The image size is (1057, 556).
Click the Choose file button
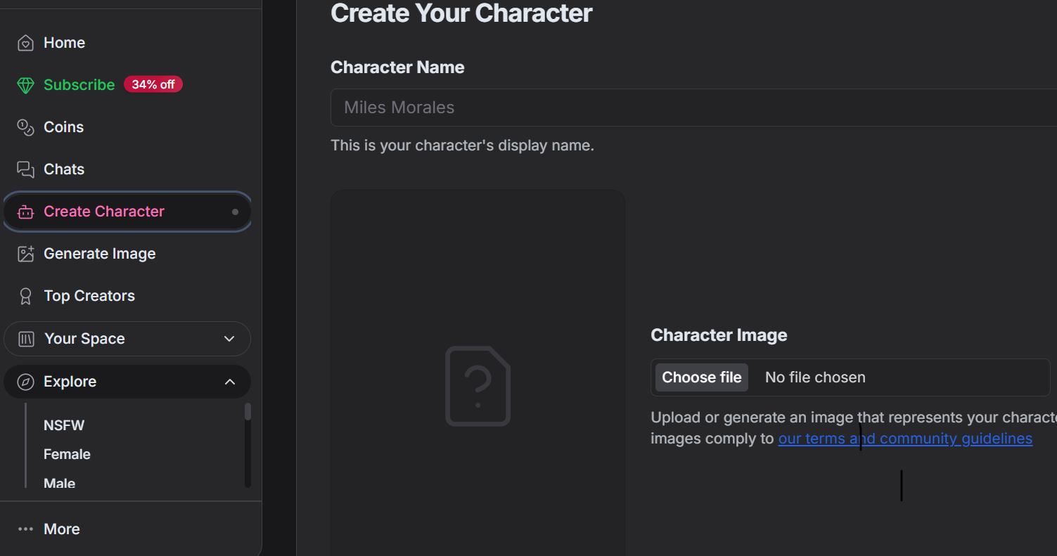click(x=702, y=377)
